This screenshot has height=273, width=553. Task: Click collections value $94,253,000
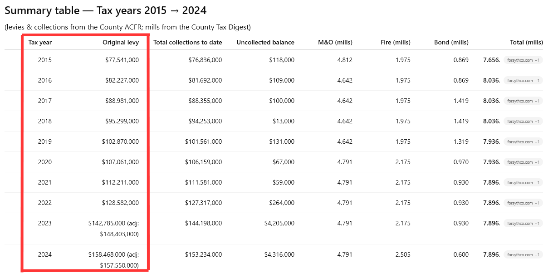click(x=205, y=121)
